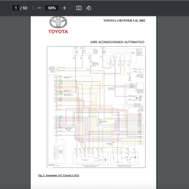The height and width of the screenshot is (189, 189).
Task: Click the total page count 52
Action: 25,8
